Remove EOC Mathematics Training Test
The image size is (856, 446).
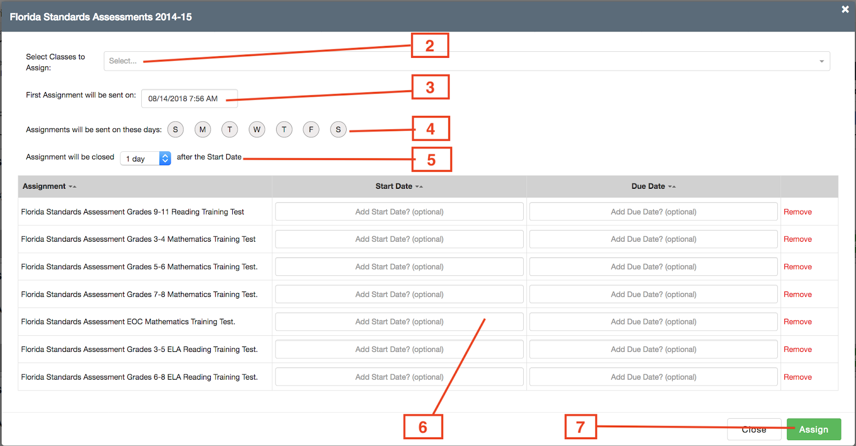coord(798,321)
